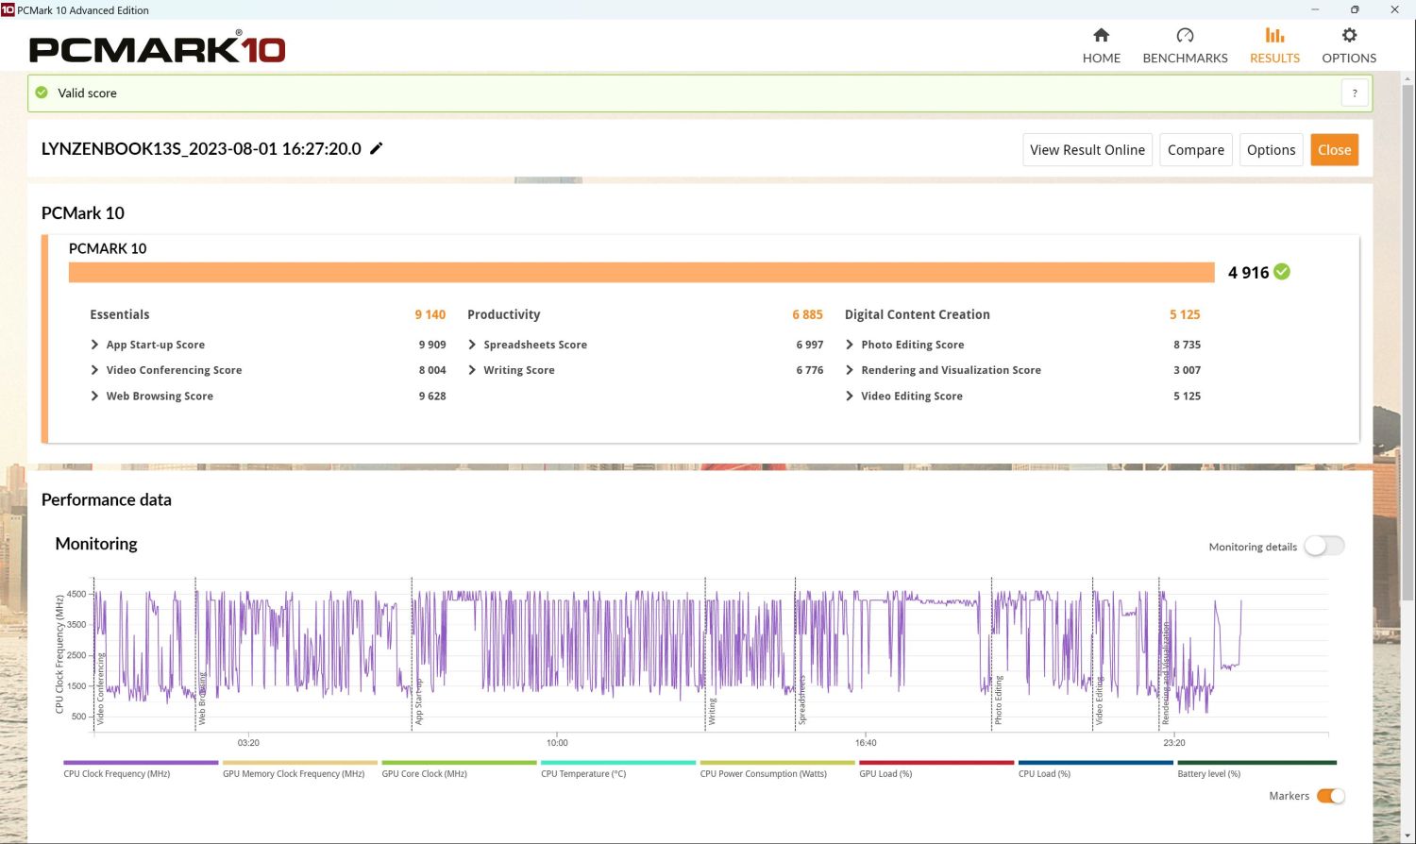Screen dimensions: 1416x844
Task: Click the Productivity heading
Action: (503, 314)
